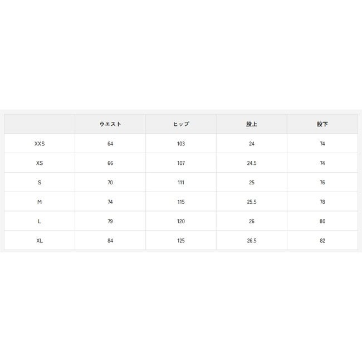Click the XL inseam value 82
Viewport: 362px width, 362px height.
pos(322,241)
